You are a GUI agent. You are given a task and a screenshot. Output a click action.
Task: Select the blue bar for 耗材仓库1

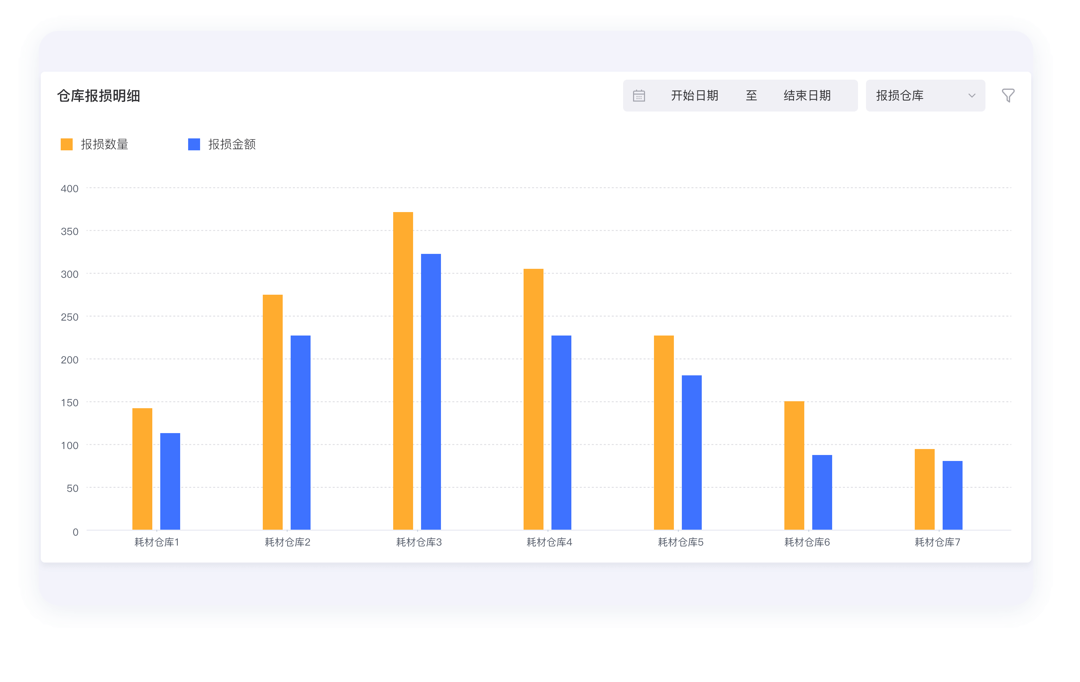tap(170, 482)
